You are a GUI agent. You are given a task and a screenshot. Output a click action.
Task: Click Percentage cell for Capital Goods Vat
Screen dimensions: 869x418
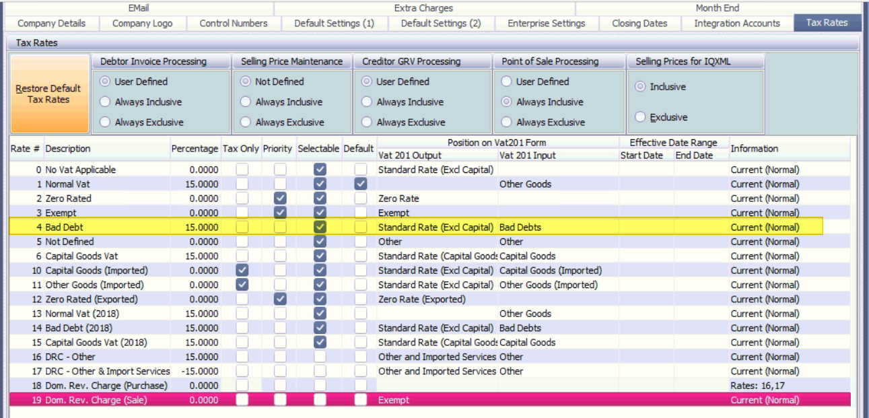click(195, 256)
